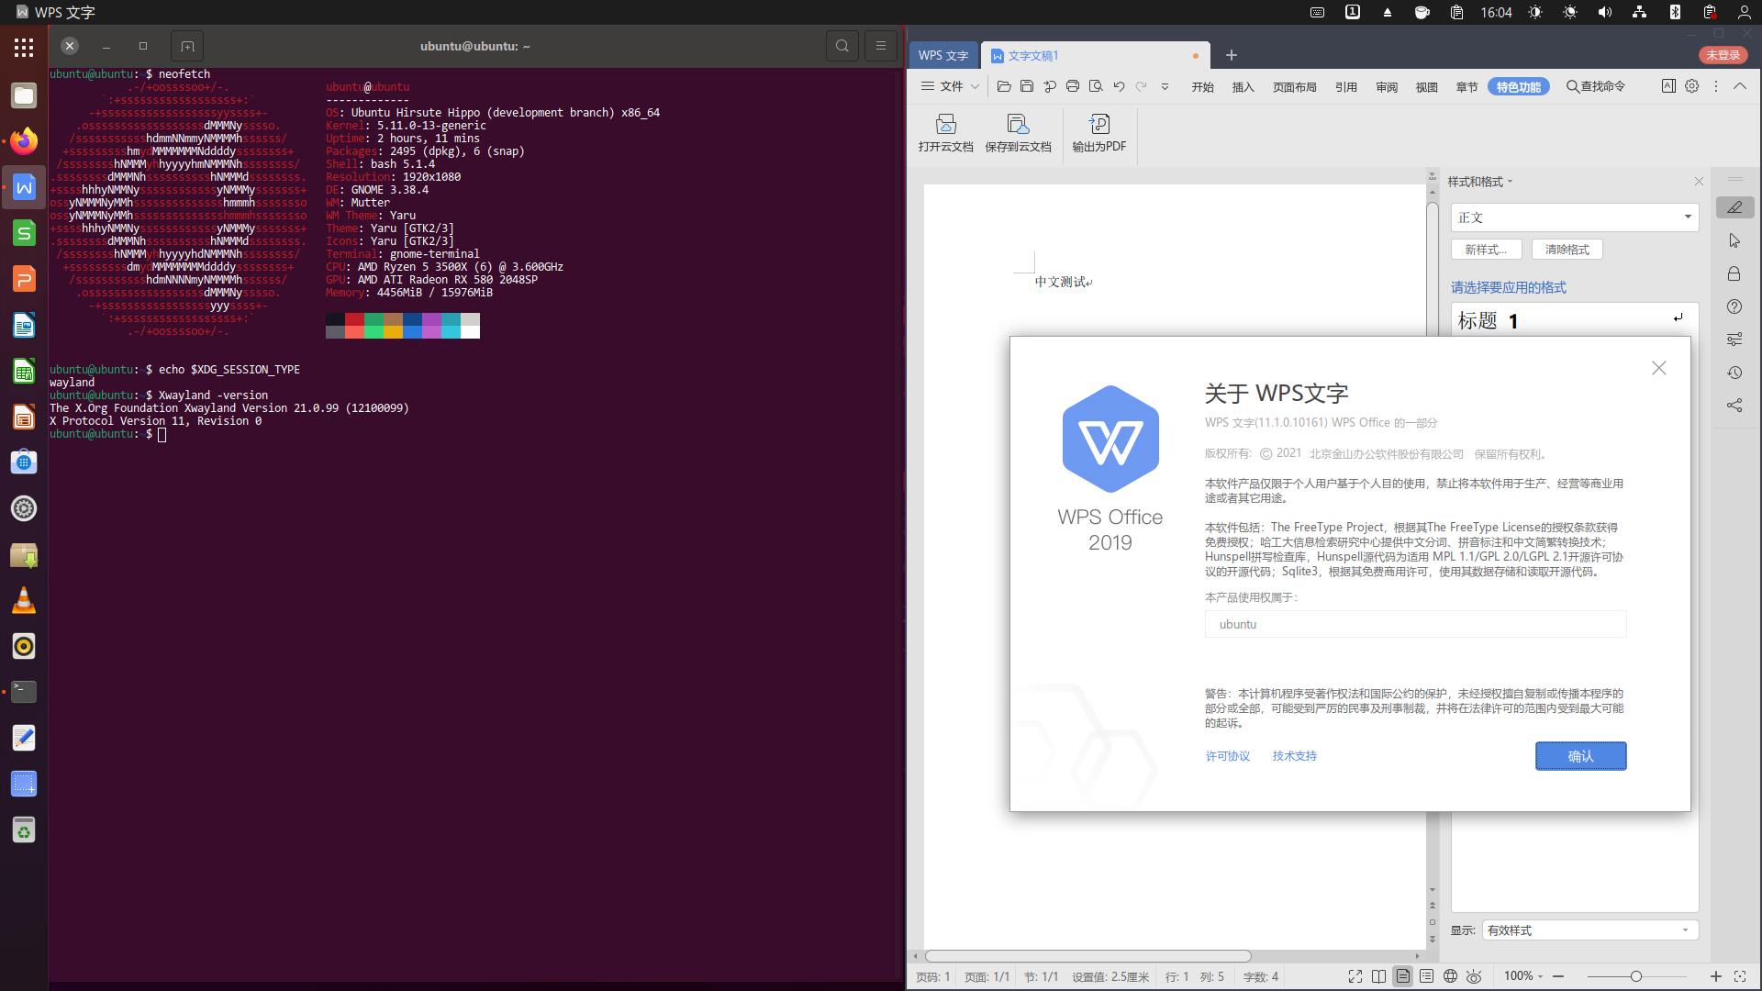Select the style pencil icon in right sidebar
This screenshot has width=1762, height=991.
[1734, 207]
